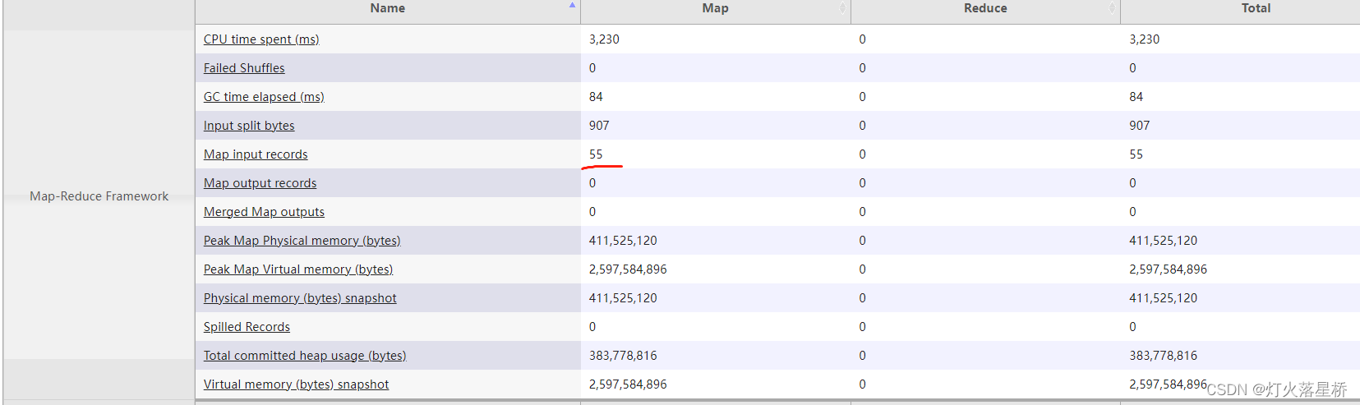Select Total value 411,525,120 for Physical memory snapshot
The image size is (1360, 405).
[x=1163, y=298]
